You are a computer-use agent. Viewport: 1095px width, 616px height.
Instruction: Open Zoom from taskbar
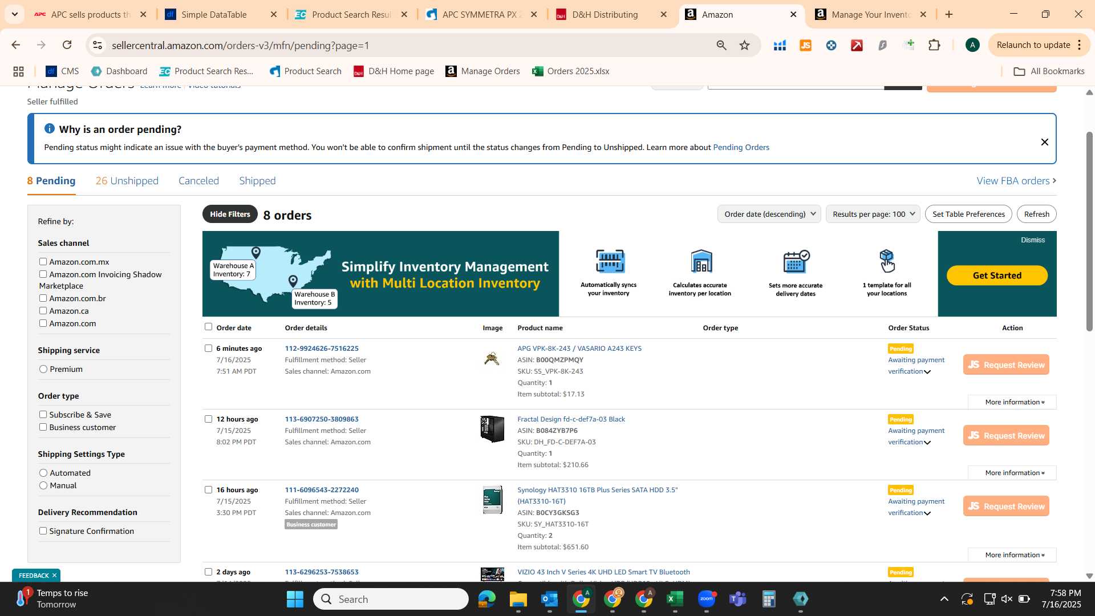(706, 599)
